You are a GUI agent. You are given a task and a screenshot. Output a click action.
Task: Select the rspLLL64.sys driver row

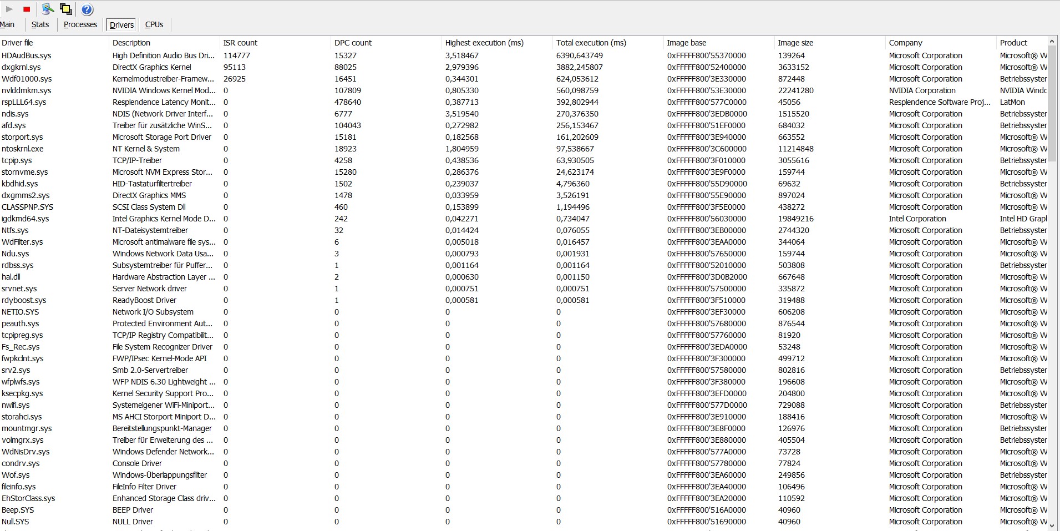(x=524, y=102)
